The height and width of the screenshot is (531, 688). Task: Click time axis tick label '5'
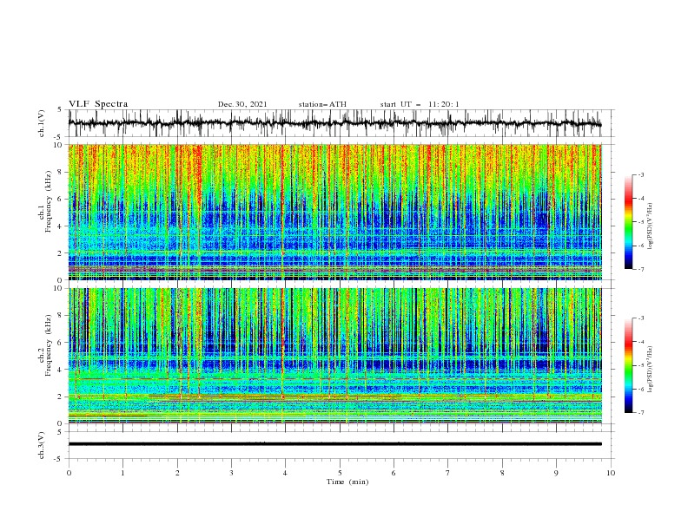coord(340,473)
